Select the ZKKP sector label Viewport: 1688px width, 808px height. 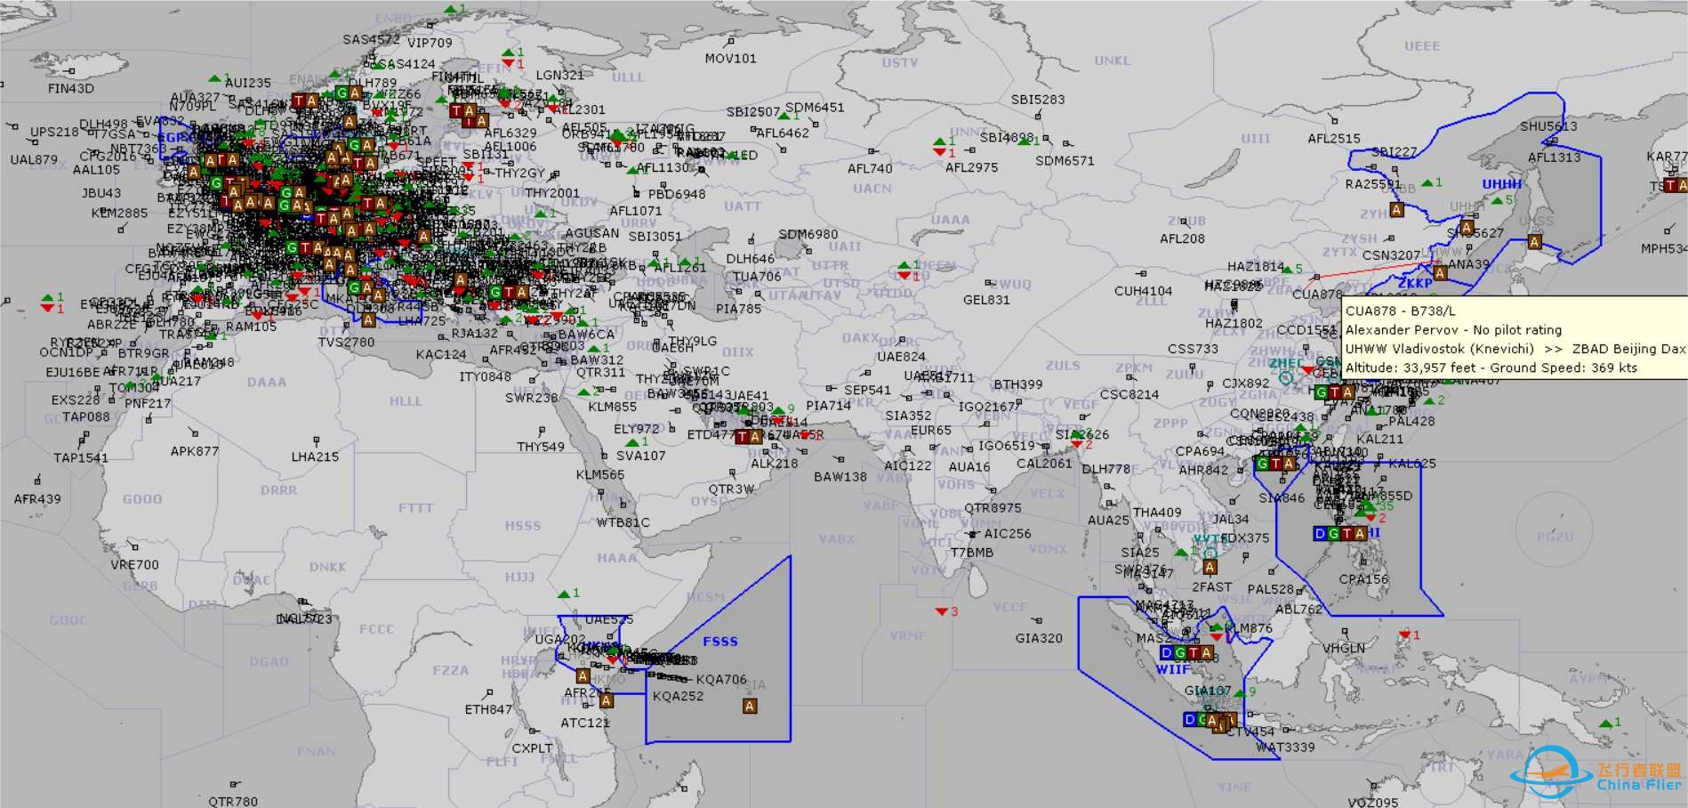[1415, 283]
